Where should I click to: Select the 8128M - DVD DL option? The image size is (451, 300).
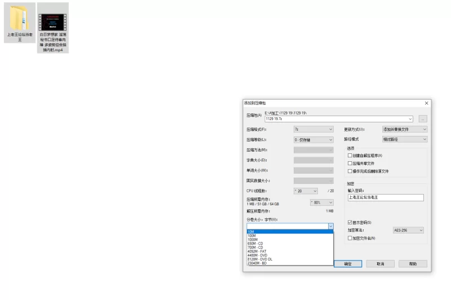tap(290, 259)
